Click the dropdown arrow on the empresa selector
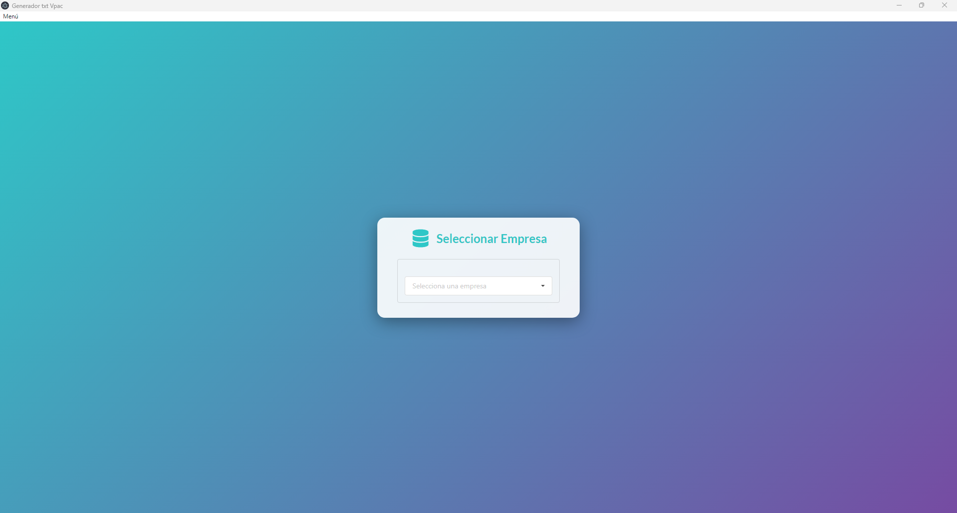 click(x=542, y=286)
